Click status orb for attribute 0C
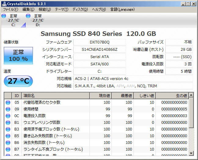This screenshot has width=198, height=160. 8,116
